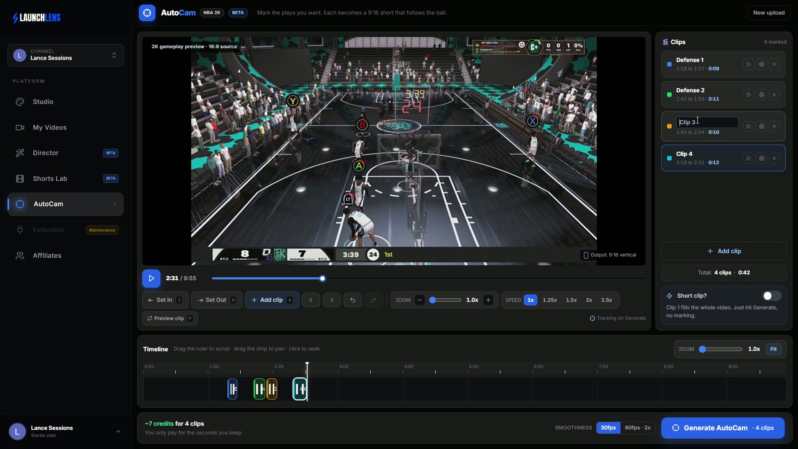Set playback speed to 2x
798x449 pixels.
click(x=589, y=300)
